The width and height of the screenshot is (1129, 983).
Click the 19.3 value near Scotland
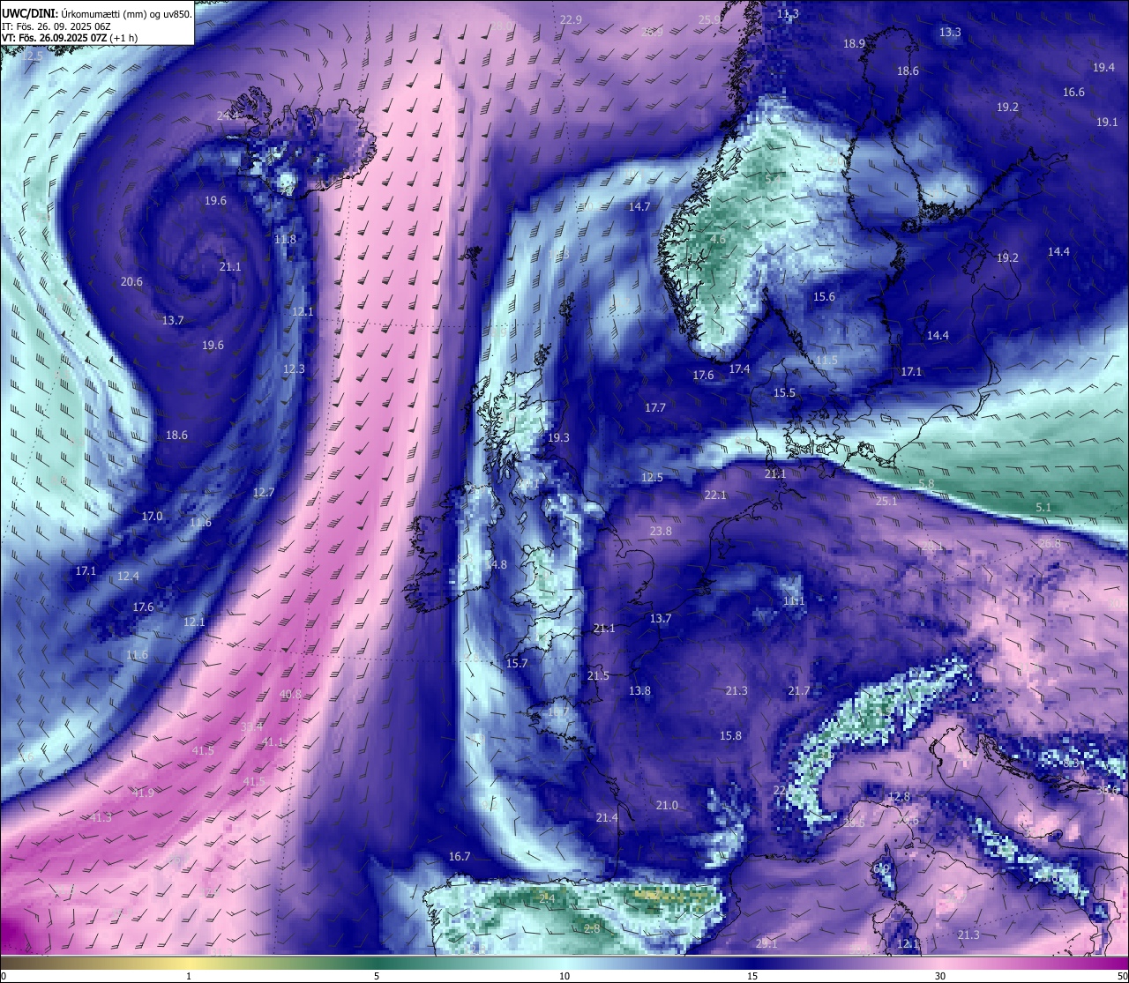(558, 437)
